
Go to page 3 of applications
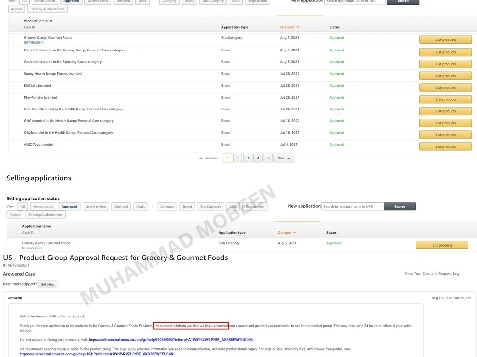248,158
